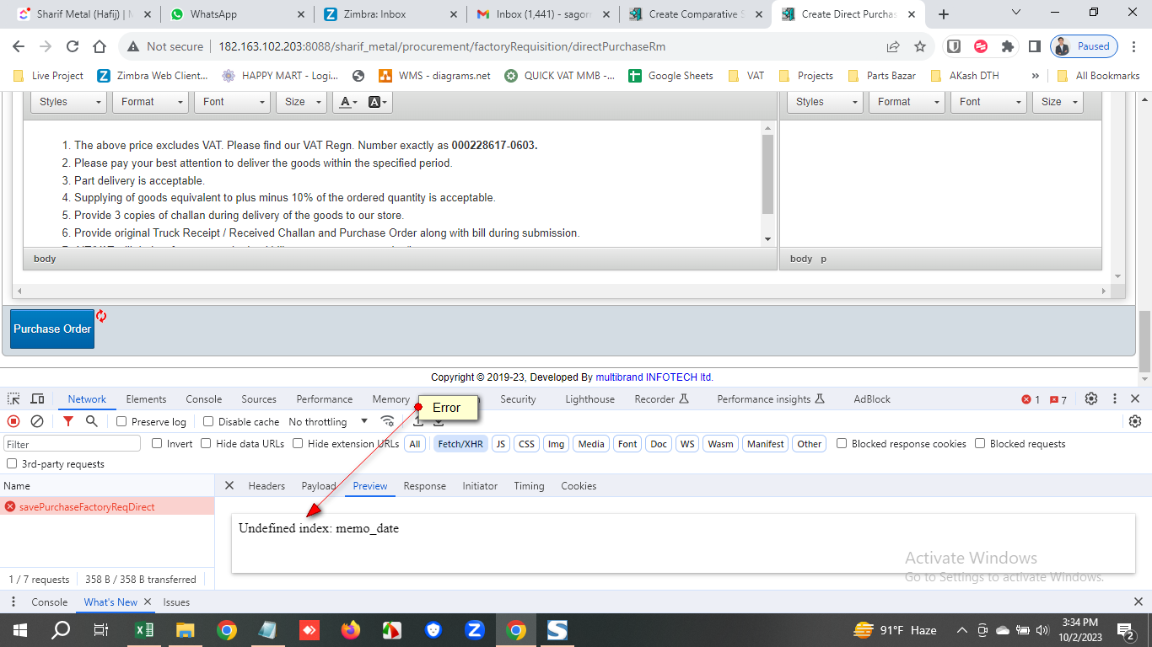The width and height of the screenshot is (1152, 647).
Task: Filter requests by Img type
Action: tap(556, 444)
